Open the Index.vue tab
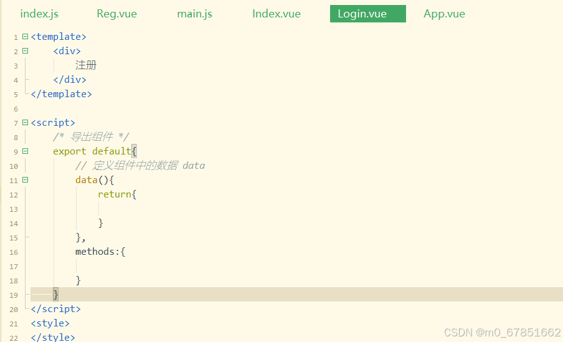 point(277,14)
